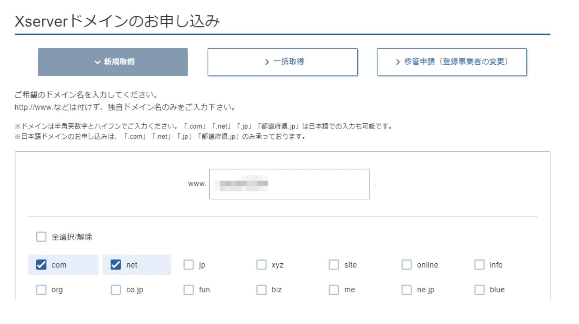The width and height of the screenshot is (579, 324).
Task: Uncheck the net domain checkbox
Action: [x=116, y=265]
